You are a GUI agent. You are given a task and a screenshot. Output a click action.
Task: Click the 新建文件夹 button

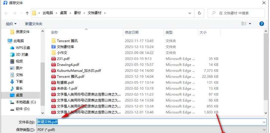34,24
